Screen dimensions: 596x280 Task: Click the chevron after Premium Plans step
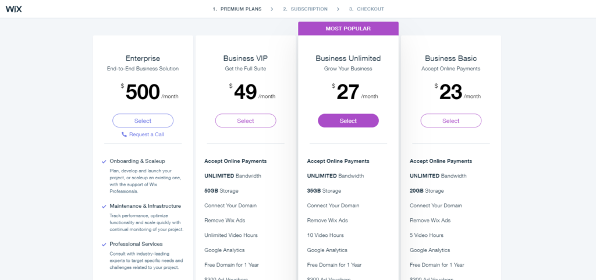[x=272, y=9]
